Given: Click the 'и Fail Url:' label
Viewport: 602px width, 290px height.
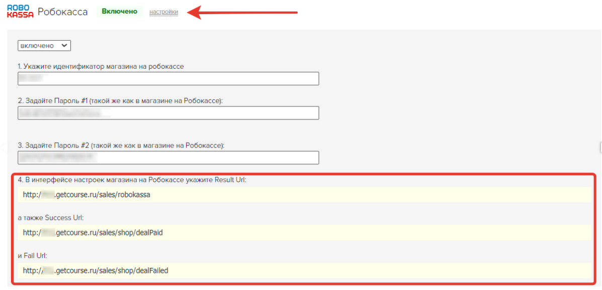Looking at the screenshot, I should coord(33,255).
